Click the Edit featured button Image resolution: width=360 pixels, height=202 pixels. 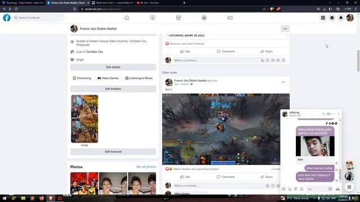click(113, 151)
